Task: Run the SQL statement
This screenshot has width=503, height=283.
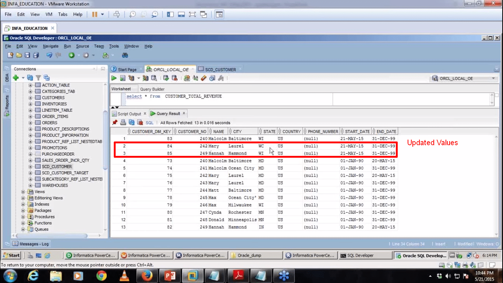Action: [114, 78]
